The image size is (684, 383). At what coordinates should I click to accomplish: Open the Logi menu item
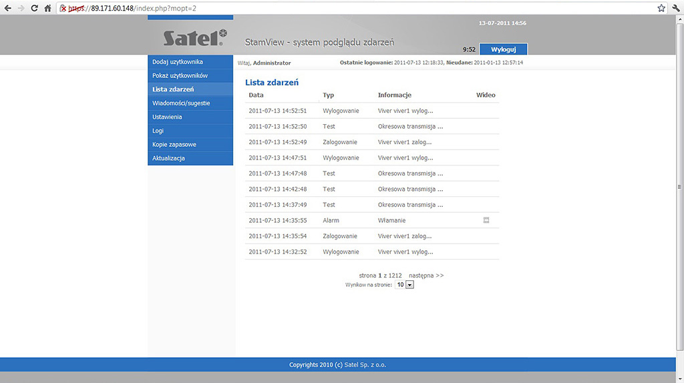coord(158,131)
